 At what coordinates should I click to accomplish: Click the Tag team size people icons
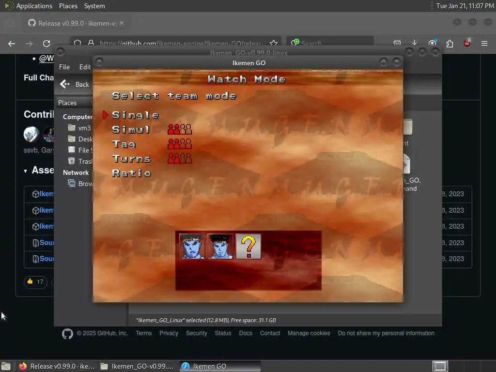(x=179, y=143)
